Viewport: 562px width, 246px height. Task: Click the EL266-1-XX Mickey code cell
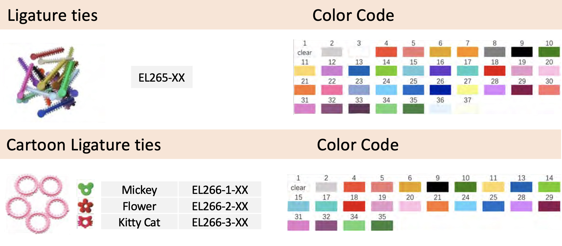[x=220, y=189]
